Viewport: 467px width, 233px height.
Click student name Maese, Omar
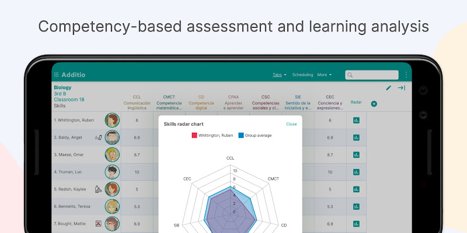69,155
